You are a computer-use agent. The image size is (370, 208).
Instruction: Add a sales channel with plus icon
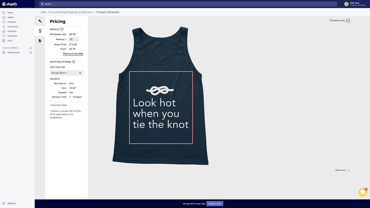[31, 48]
